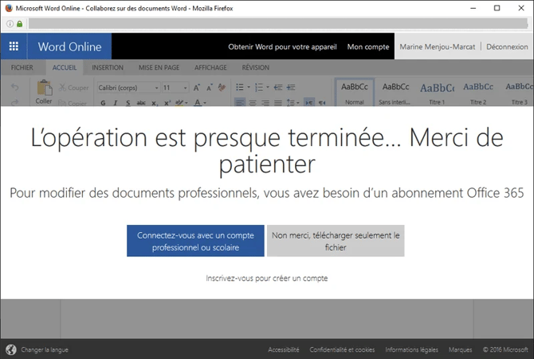Click the Marques footer link
Screen dimensions: 534x359
tap(460, 349)
